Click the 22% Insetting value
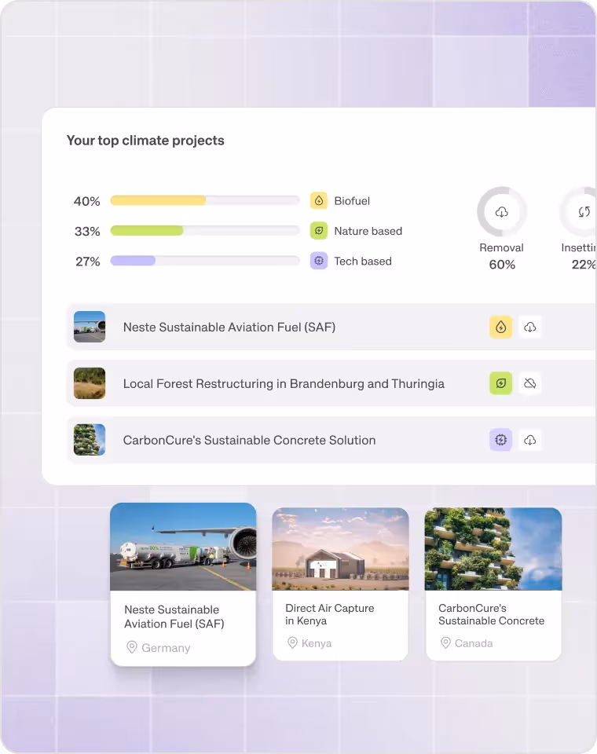The image size is (597, 754). 584,265
